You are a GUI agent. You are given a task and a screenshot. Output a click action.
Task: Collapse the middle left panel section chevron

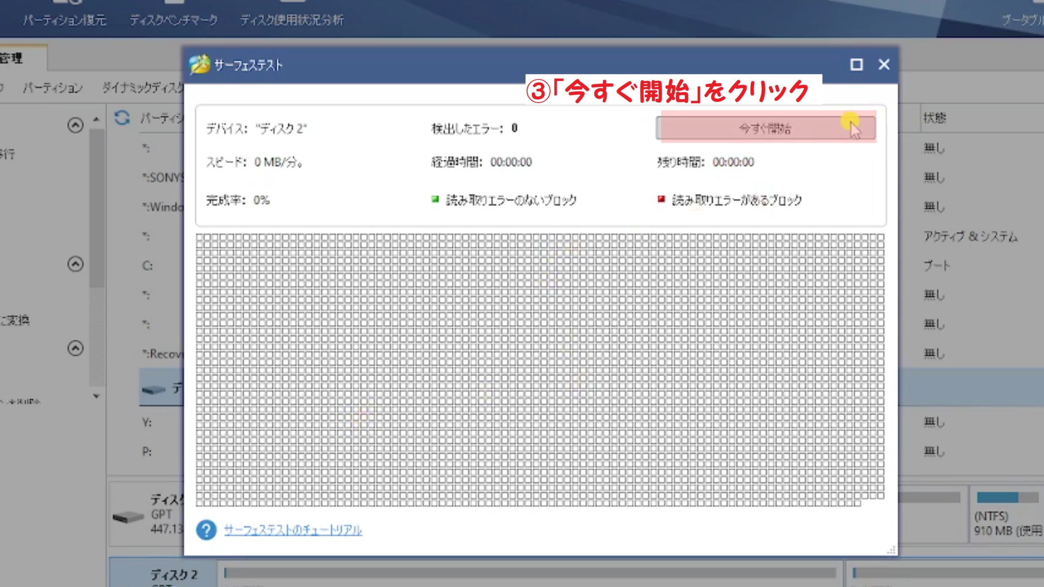[x=75, y=264]
